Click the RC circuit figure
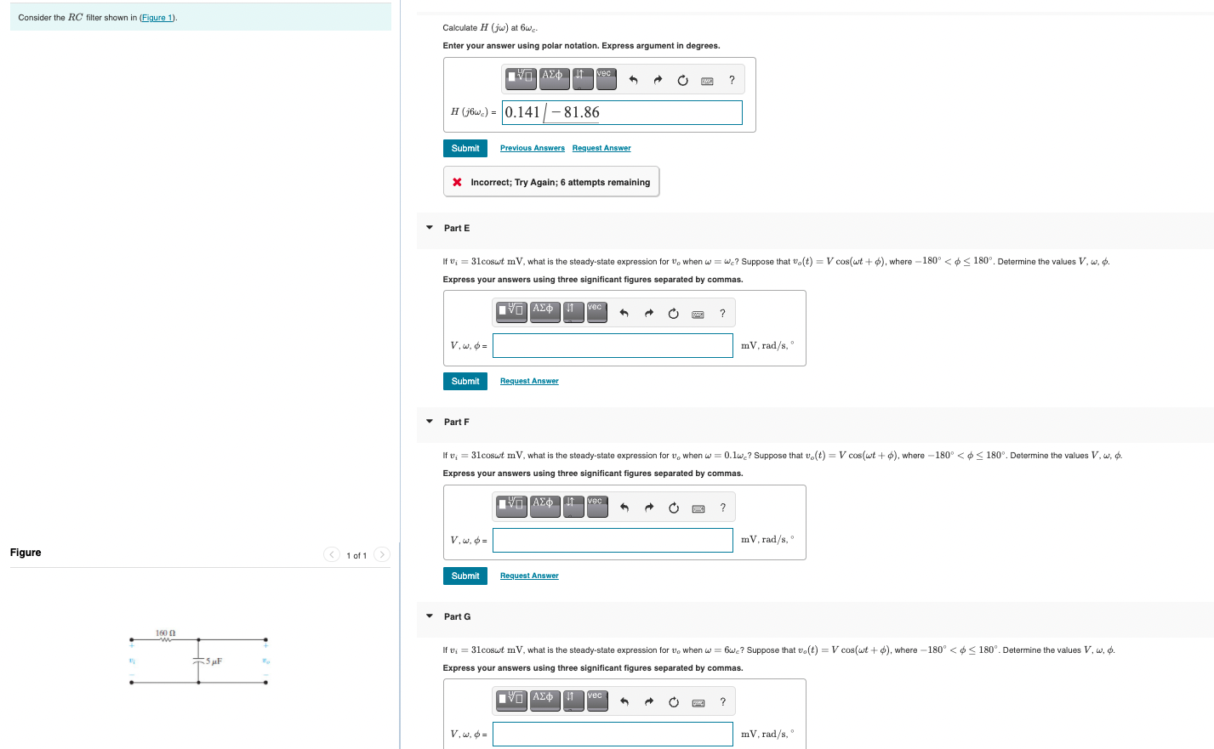1214x749 pixels. click(199, 657)
